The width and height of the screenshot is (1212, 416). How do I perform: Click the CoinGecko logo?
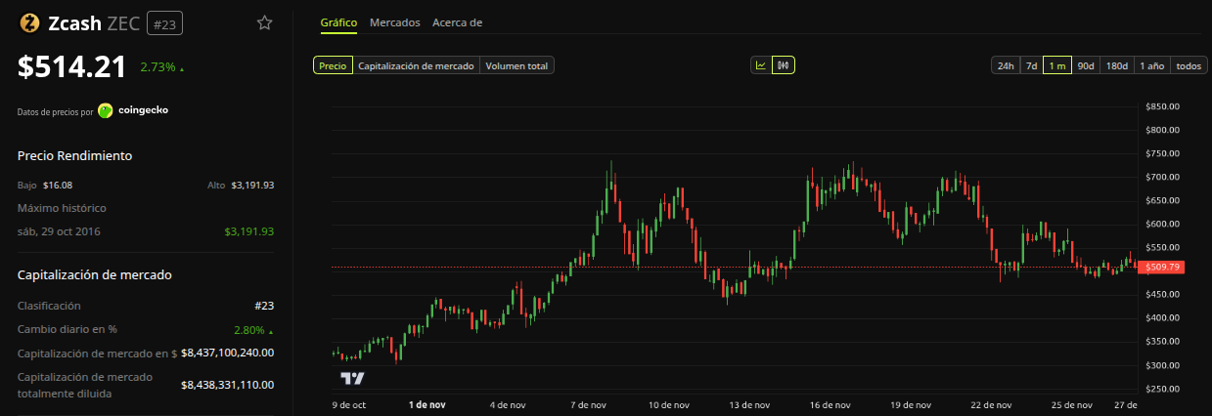(x=106, y=110)
